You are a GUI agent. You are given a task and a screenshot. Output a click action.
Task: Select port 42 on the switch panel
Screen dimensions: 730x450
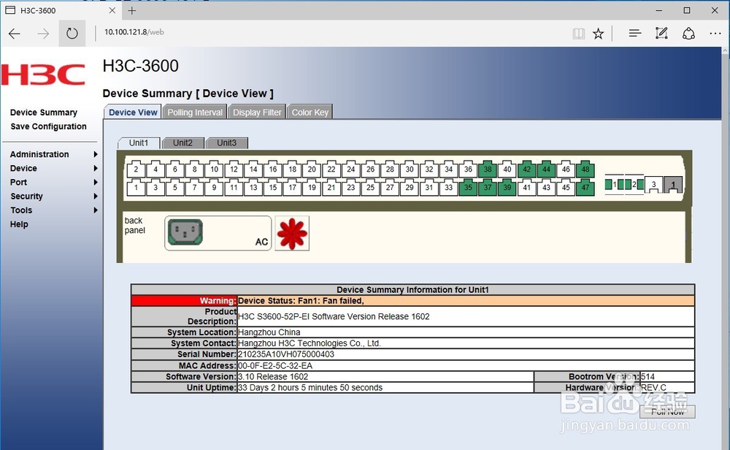click(x=526, y=169)
